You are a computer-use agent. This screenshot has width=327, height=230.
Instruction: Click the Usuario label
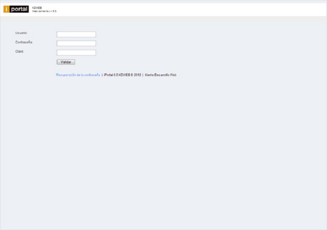coord(21,33)
